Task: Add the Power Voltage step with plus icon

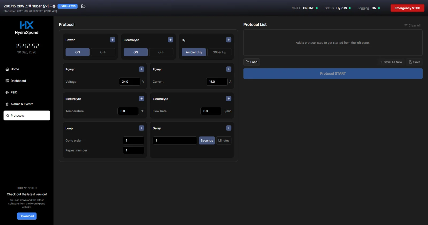Action: (x=142, y=69)
